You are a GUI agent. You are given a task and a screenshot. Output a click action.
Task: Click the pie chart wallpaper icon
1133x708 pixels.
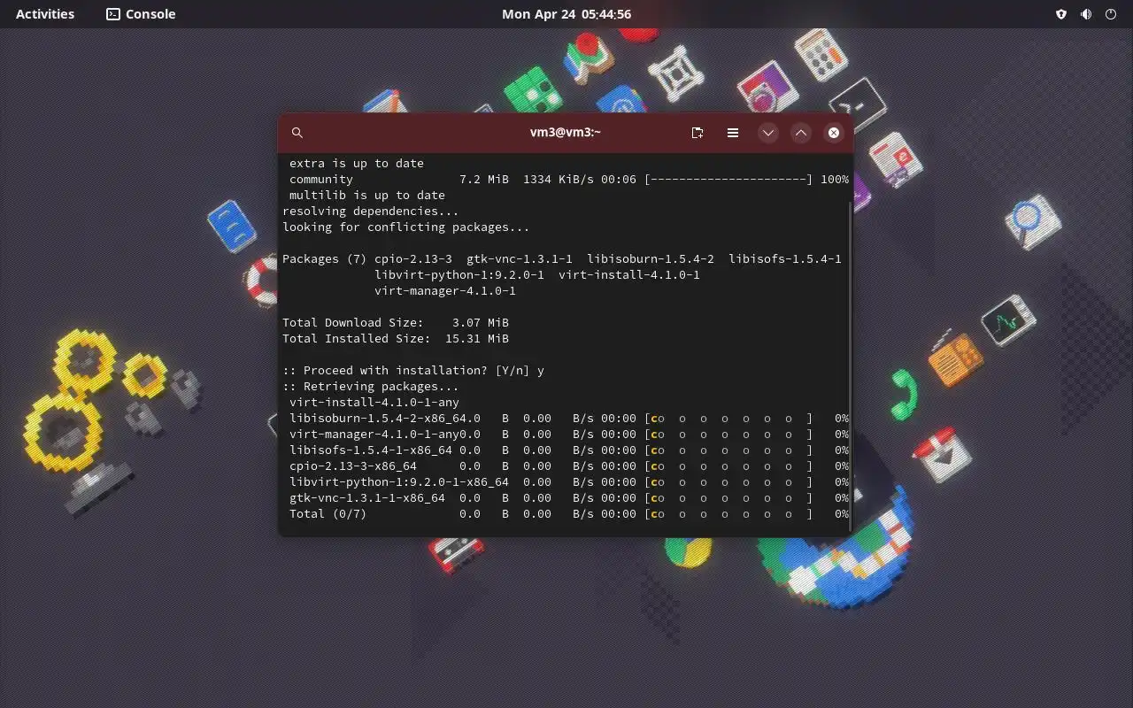click(688, 550)
